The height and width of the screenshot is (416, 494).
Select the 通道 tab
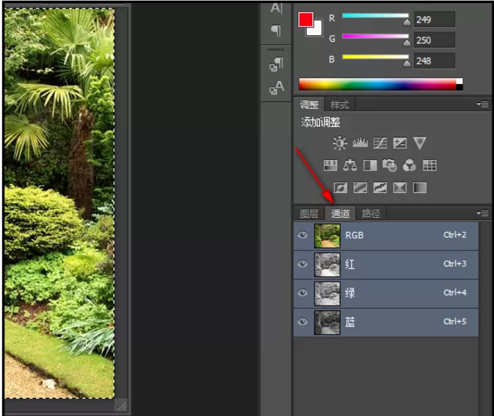point(340,214)
